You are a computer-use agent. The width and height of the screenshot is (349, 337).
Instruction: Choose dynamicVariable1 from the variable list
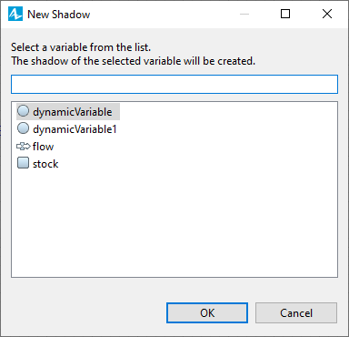pyautogui.click(x=75, y=129)
